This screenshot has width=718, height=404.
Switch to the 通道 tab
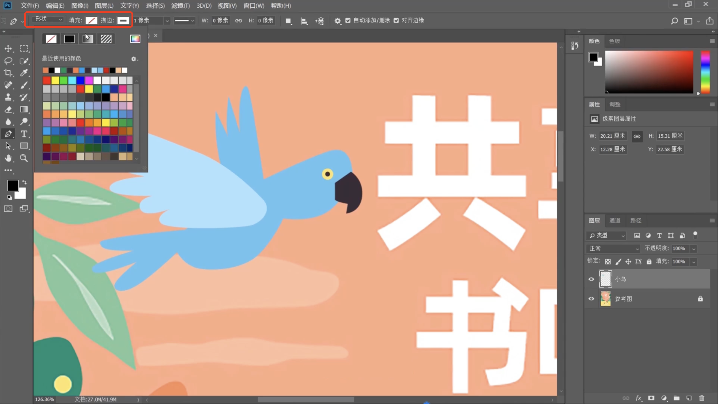tap(615, 221)
